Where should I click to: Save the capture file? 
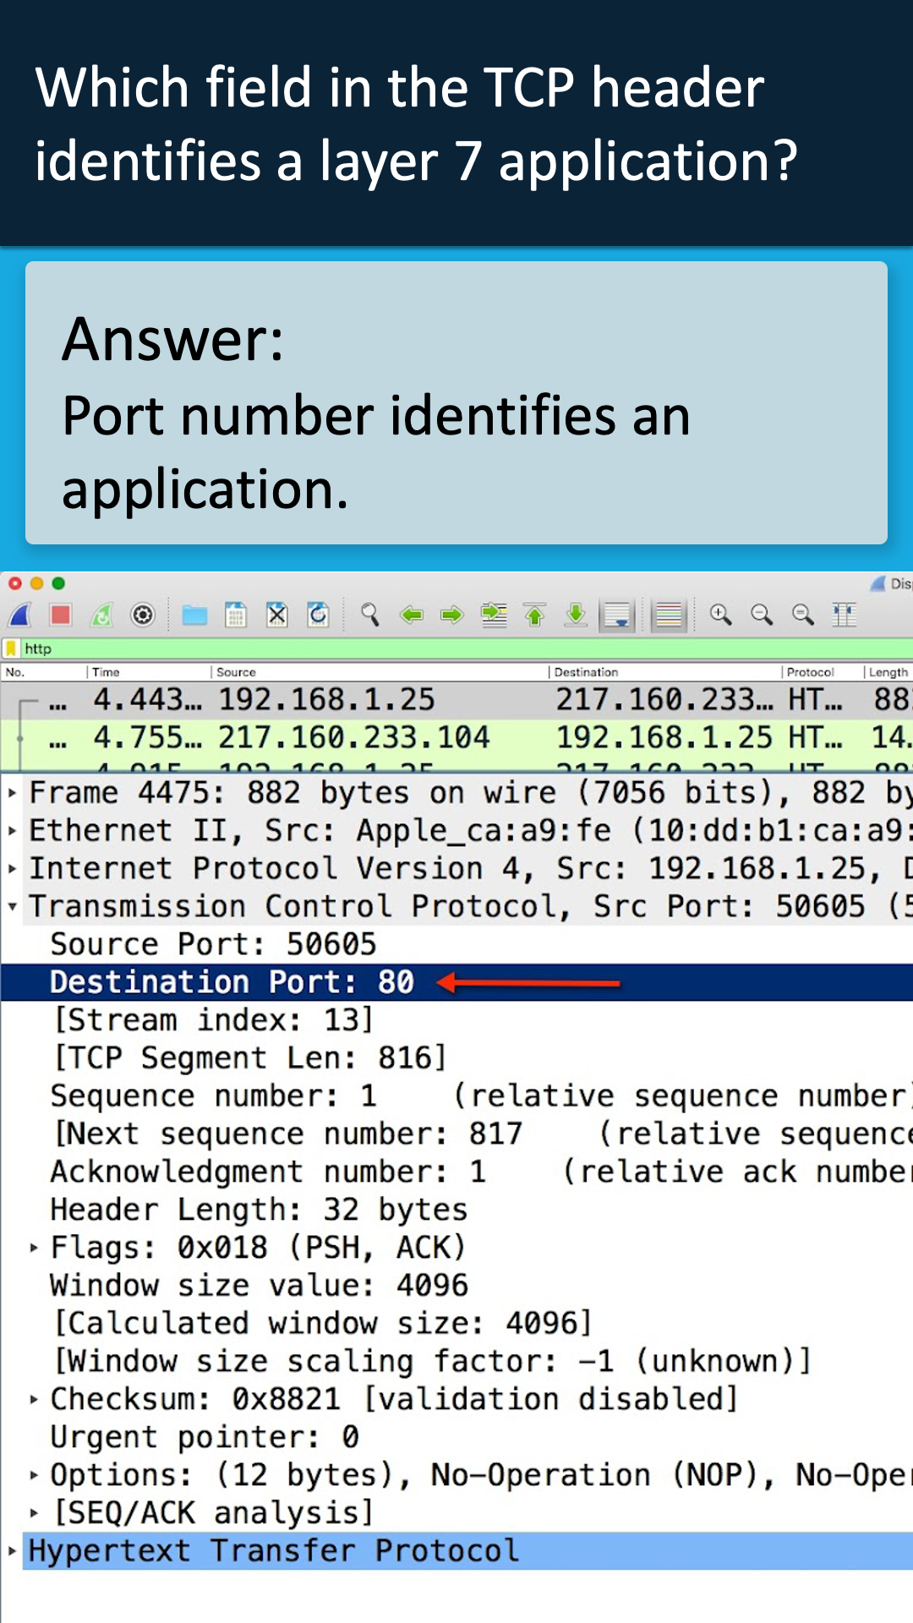click(x=236, y=615)
